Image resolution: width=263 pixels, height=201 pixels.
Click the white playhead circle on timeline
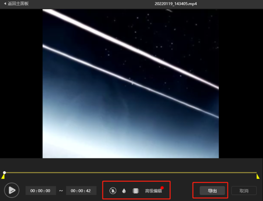click(x=4, y=173)
